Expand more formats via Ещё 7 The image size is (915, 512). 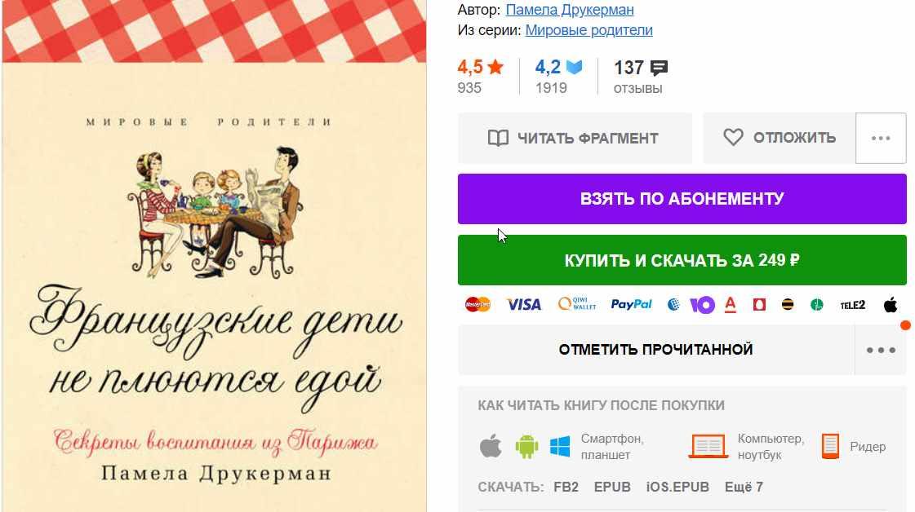tap(744, 487)
